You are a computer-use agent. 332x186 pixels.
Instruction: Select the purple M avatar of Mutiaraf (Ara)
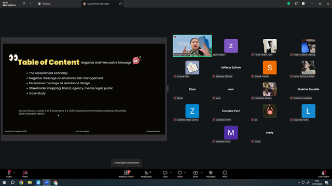coord(231,133)
